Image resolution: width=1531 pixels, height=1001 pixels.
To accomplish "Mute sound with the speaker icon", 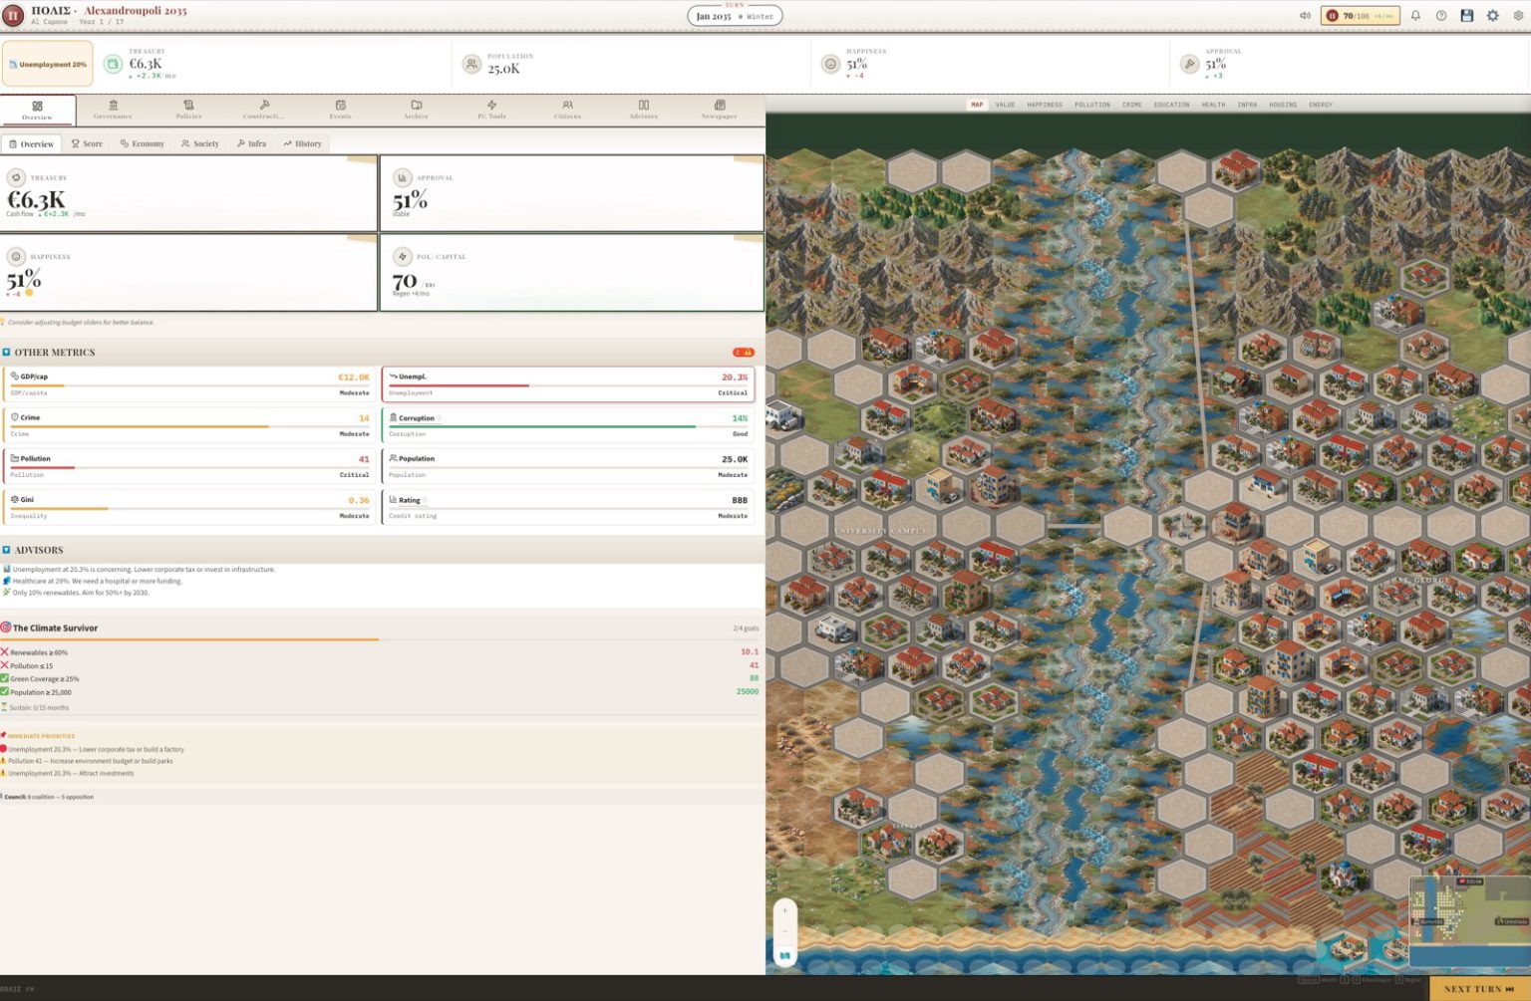I will (x=1305, y=16).
